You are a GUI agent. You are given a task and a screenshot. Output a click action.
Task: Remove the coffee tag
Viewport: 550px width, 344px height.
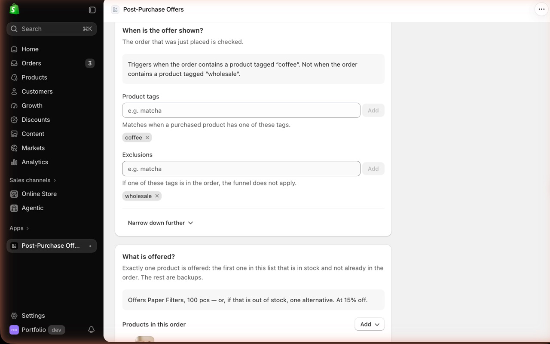147,138
